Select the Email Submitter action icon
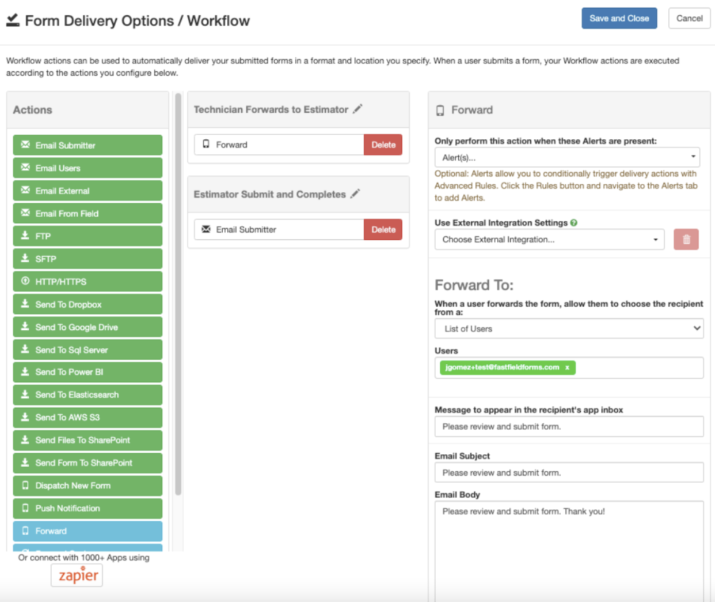 [25, 145]
